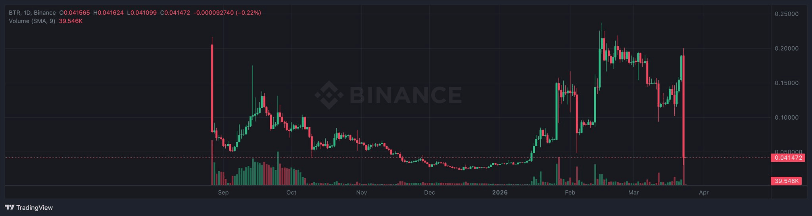Click the Feb label on time axis
The height and width of the screenshot is (216, 812).
coord(570,193)
